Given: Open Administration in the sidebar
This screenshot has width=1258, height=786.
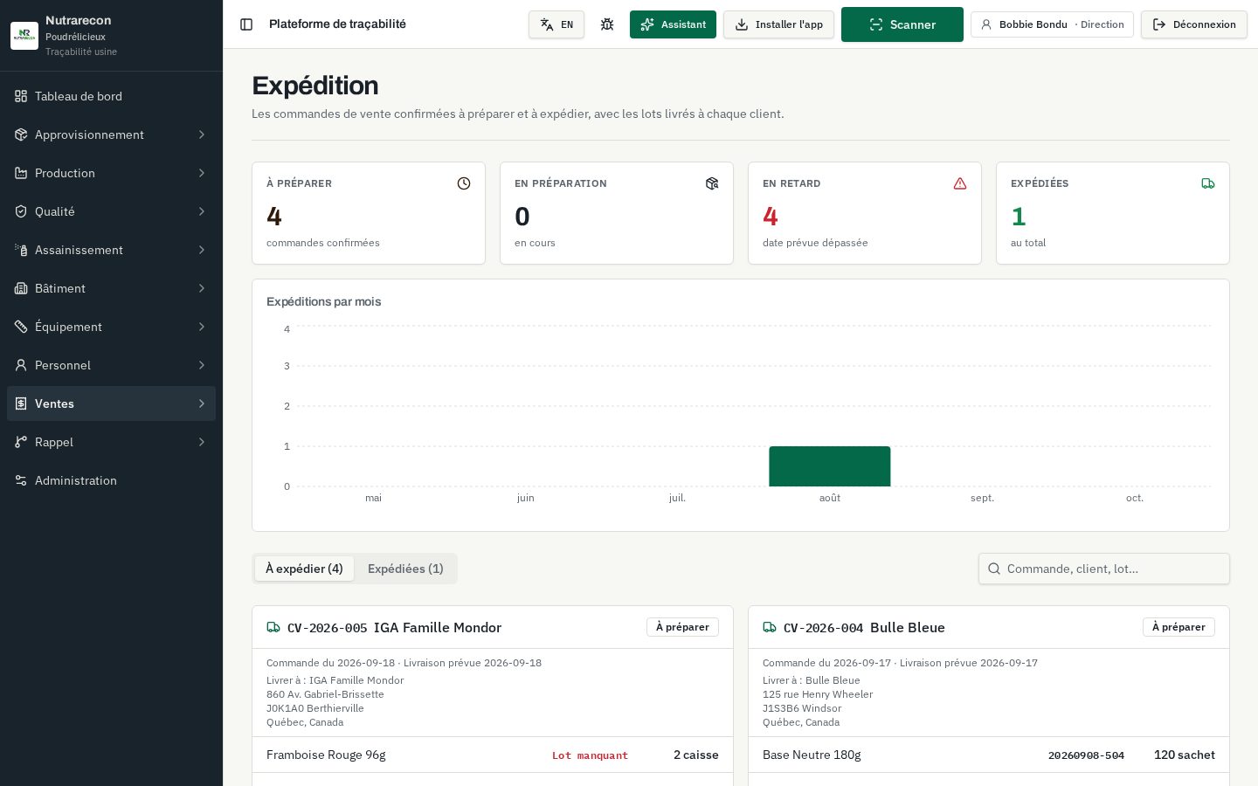Looking at the screenshot, I should point(111,480).
